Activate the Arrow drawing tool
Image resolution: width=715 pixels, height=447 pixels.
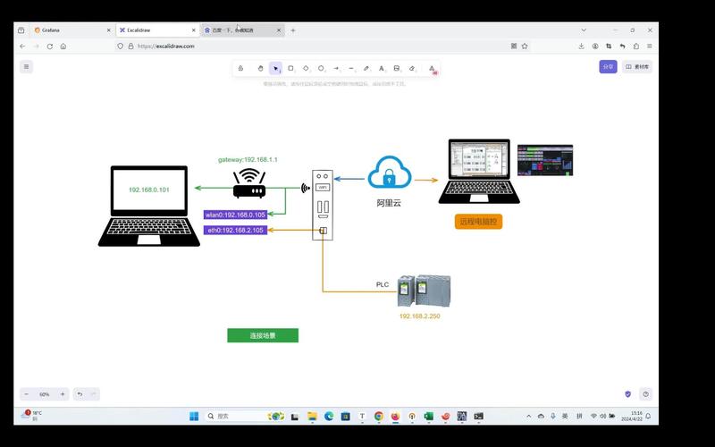click(336, 68)
